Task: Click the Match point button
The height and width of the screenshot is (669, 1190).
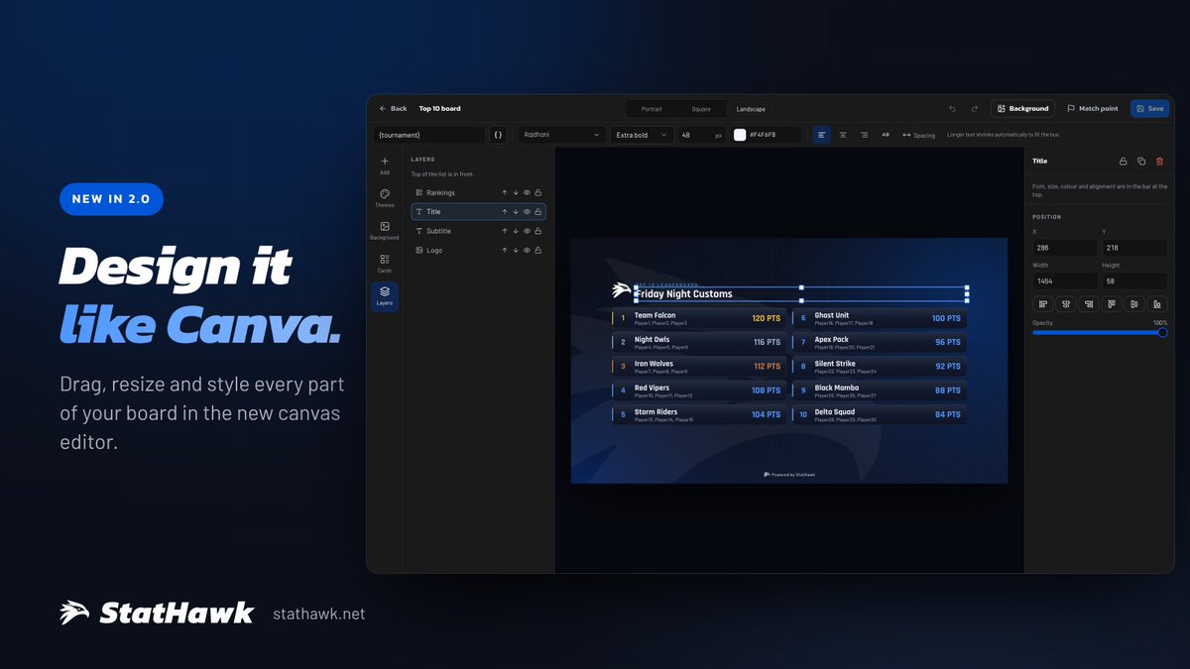Action: pos(1092,109)
